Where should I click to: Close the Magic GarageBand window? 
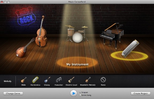coord(2,2)
